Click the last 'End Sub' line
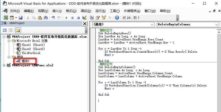 tap(104, 95)
